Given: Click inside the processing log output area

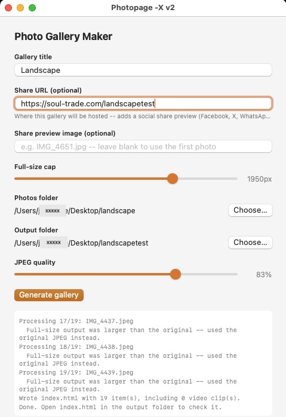Looking at the screenshot, I should coord(143,363).
